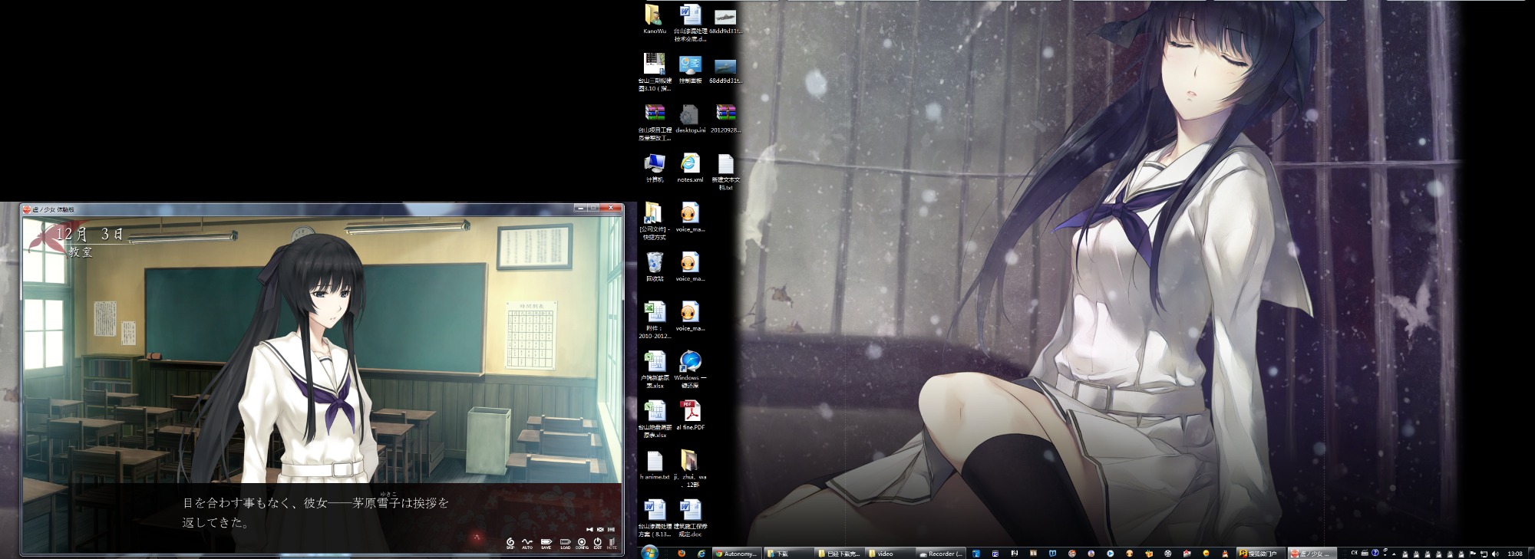Click the crossed-box icon above game toolbar

600,529
